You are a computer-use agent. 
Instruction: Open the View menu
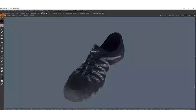click(8, 11)
